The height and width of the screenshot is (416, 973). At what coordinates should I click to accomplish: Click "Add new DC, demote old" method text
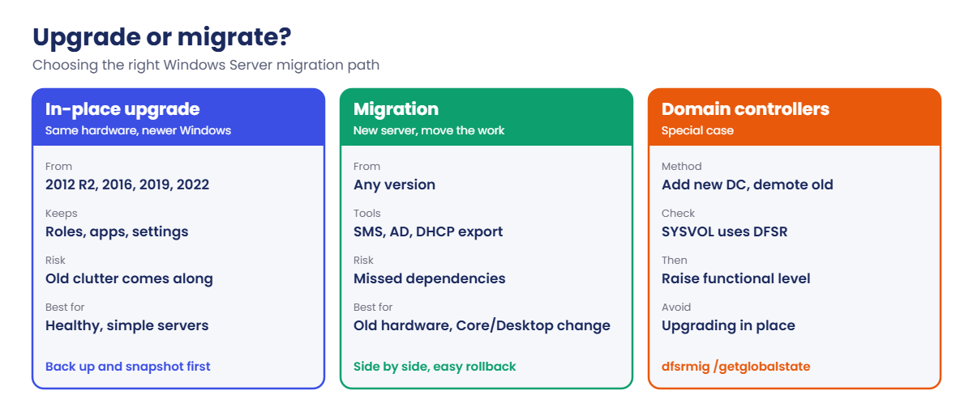pos(748,185)
